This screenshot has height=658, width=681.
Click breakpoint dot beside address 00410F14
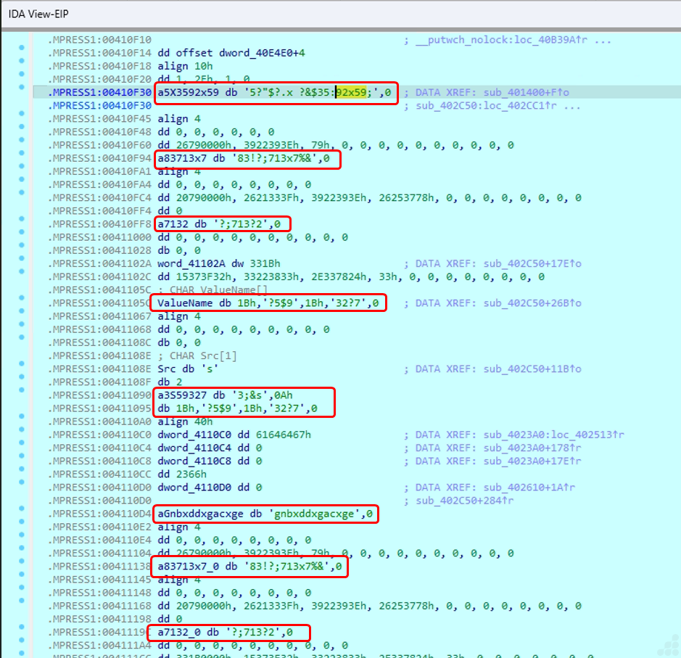tap(22, 53)
